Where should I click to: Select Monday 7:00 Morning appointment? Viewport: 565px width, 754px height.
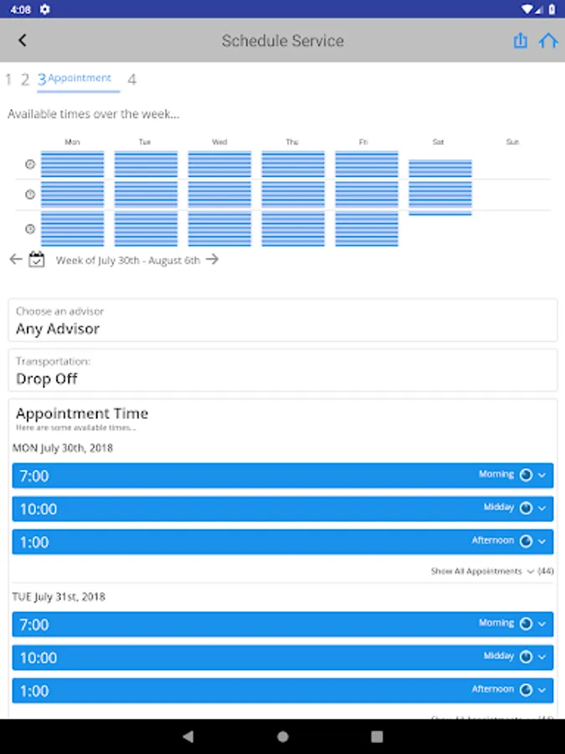click(x=283, y=476)
